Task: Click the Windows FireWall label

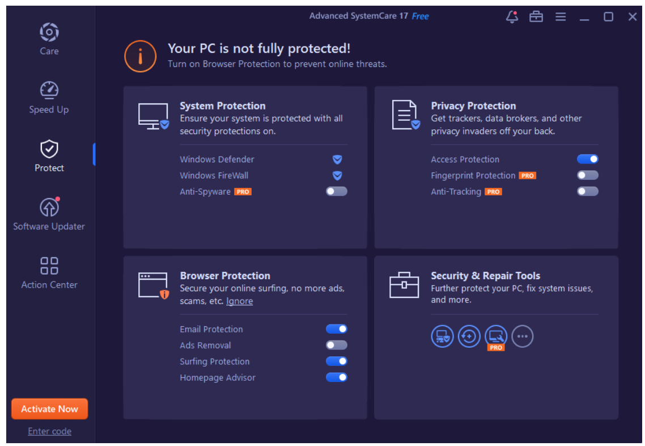Action: point(214,175)
